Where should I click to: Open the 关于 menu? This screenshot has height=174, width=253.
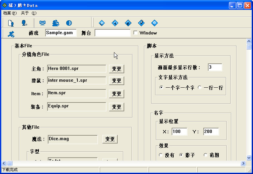point(29,13)
